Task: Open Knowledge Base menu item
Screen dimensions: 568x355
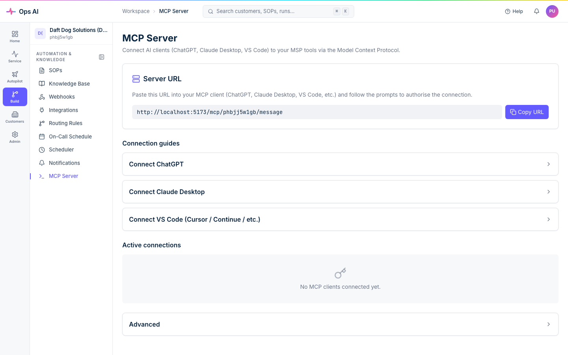Action: 71,84
